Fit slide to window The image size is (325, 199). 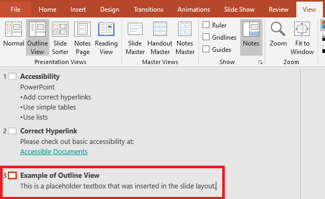pyautogui.click(x=302, y=38)
